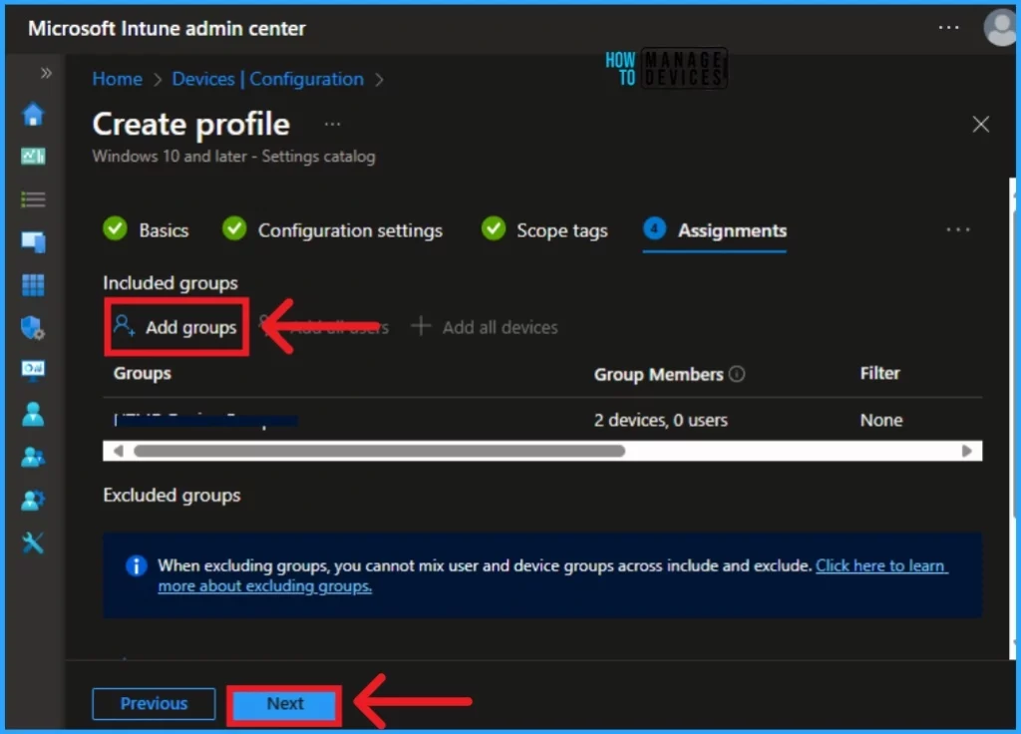Click the Group Members column header
The height and width of the screenshot is (734, 1021).
click(658, 375)
